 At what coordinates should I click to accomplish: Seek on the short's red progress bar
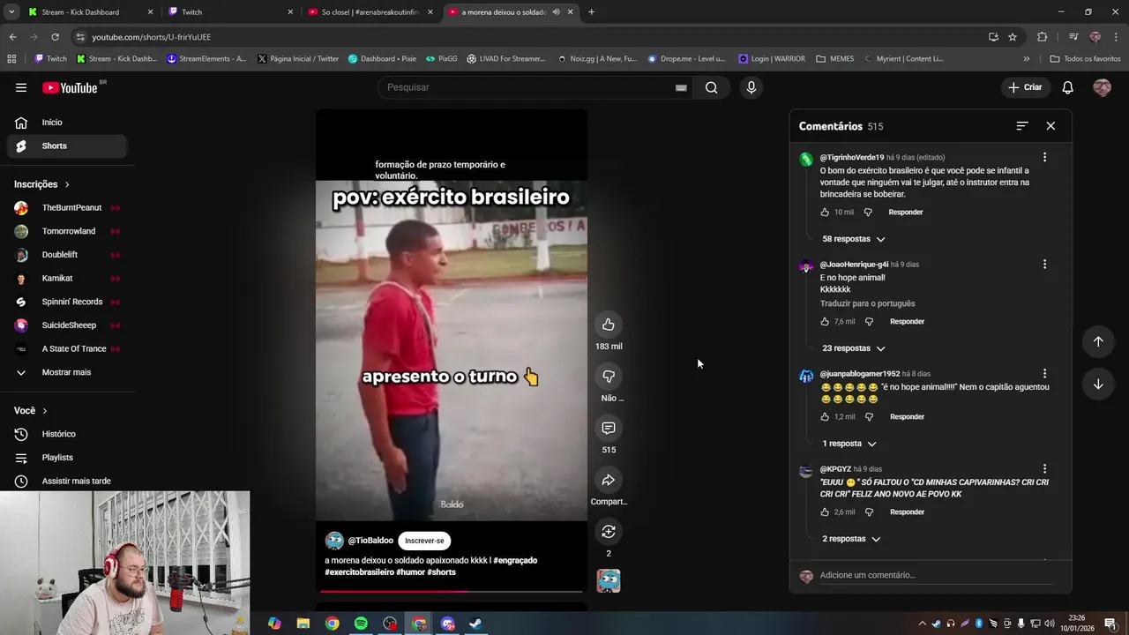451,592
